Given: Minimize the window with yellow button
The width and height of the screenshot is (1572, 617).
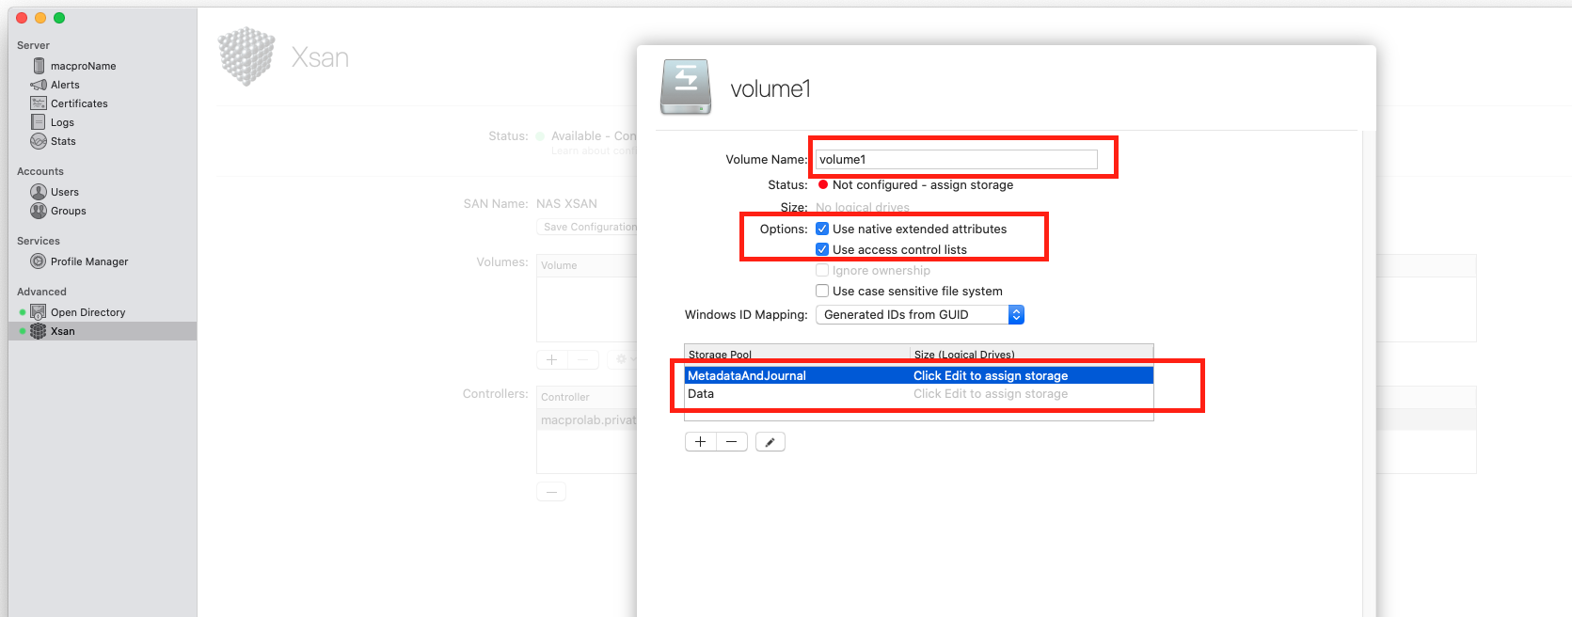Looking at the screenshot, I should pyautogui.click(x=40, y=18).
